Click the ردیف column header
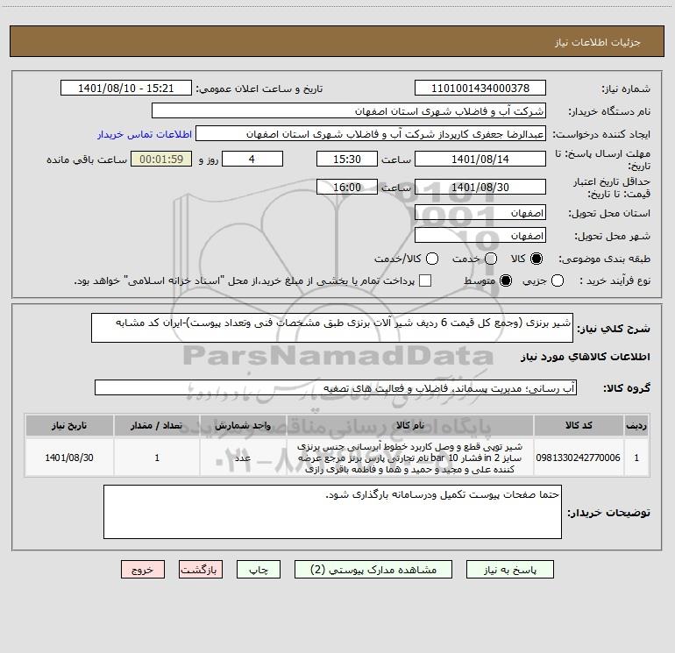The image size is (675, 653). (x=636, y=425)
